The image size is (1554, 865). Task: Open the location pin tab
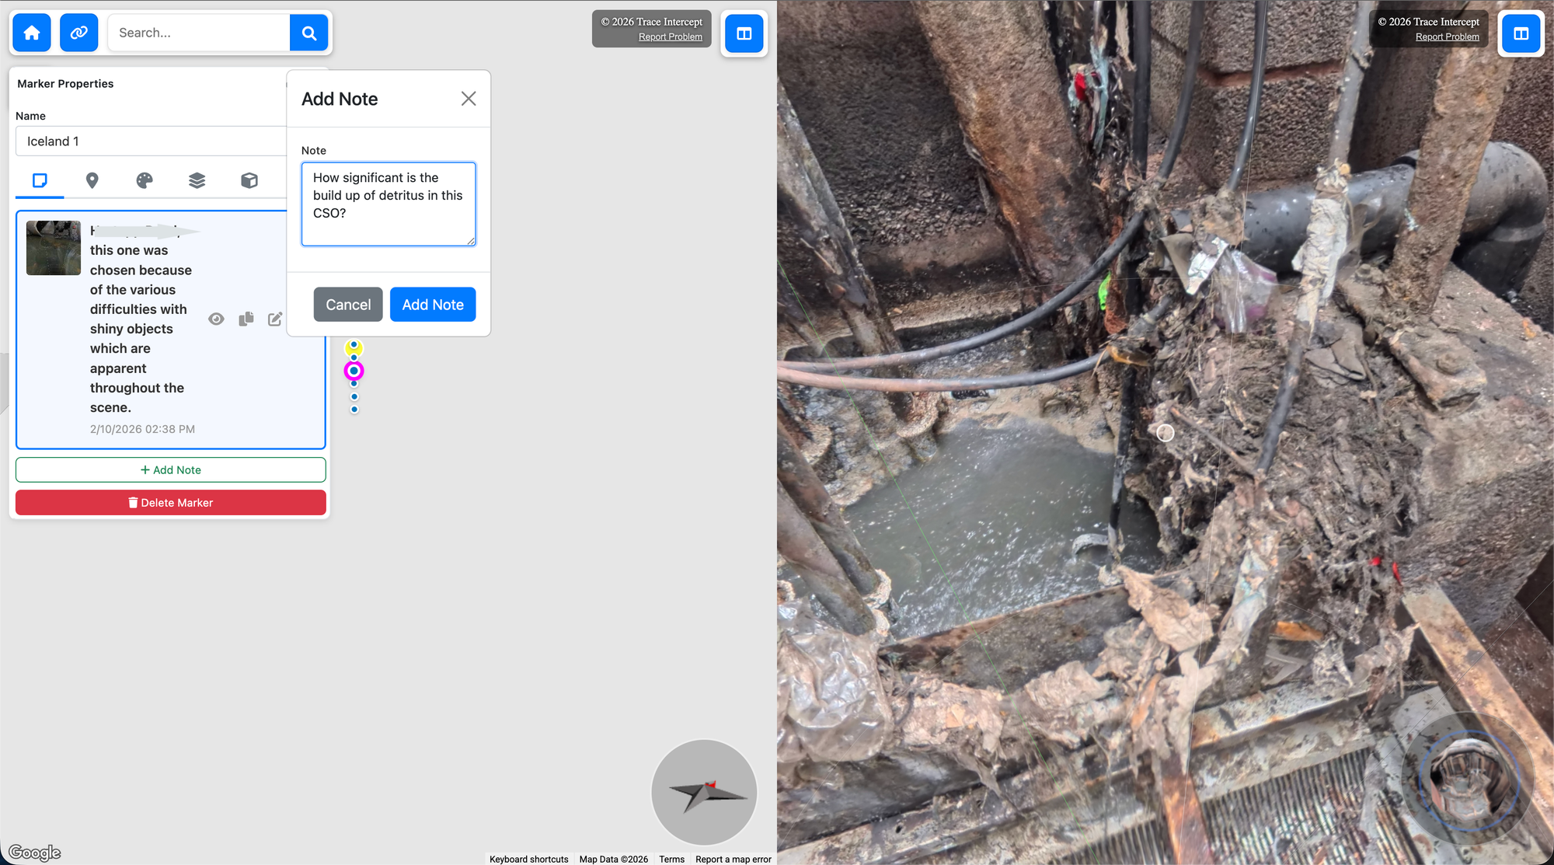click(x=92, y=180)
